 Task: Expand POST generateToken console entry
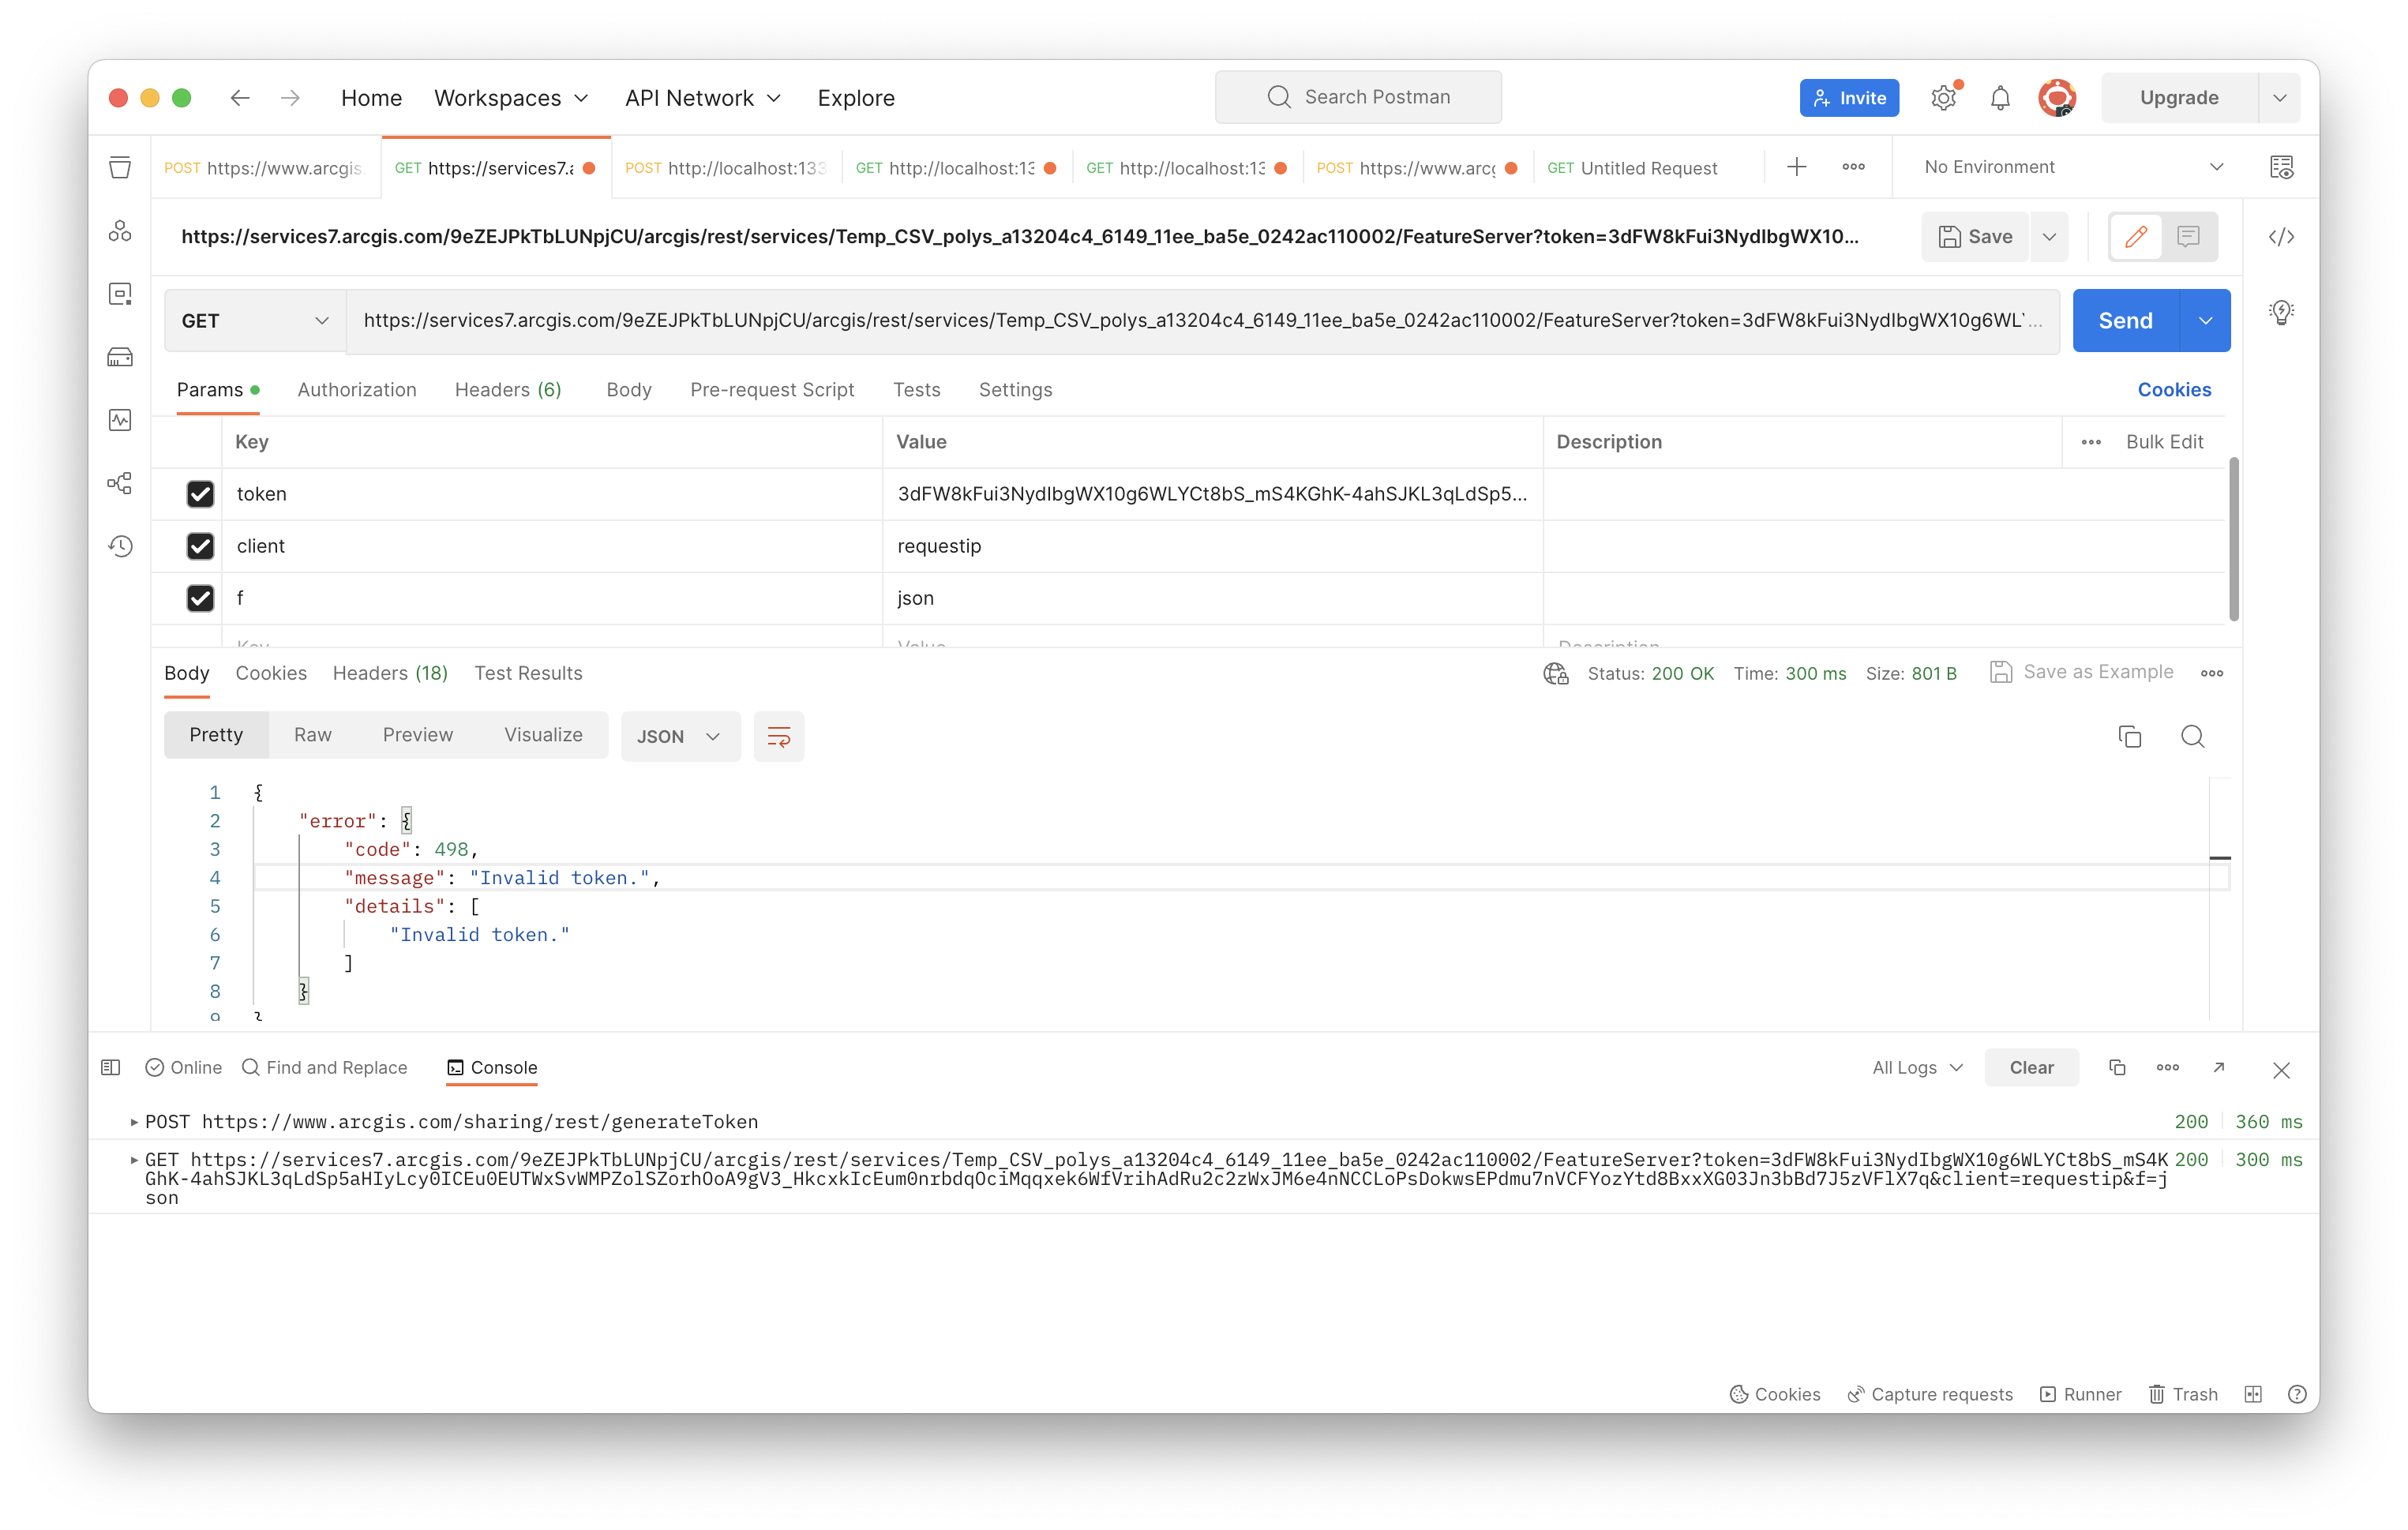click(134, 1122)
